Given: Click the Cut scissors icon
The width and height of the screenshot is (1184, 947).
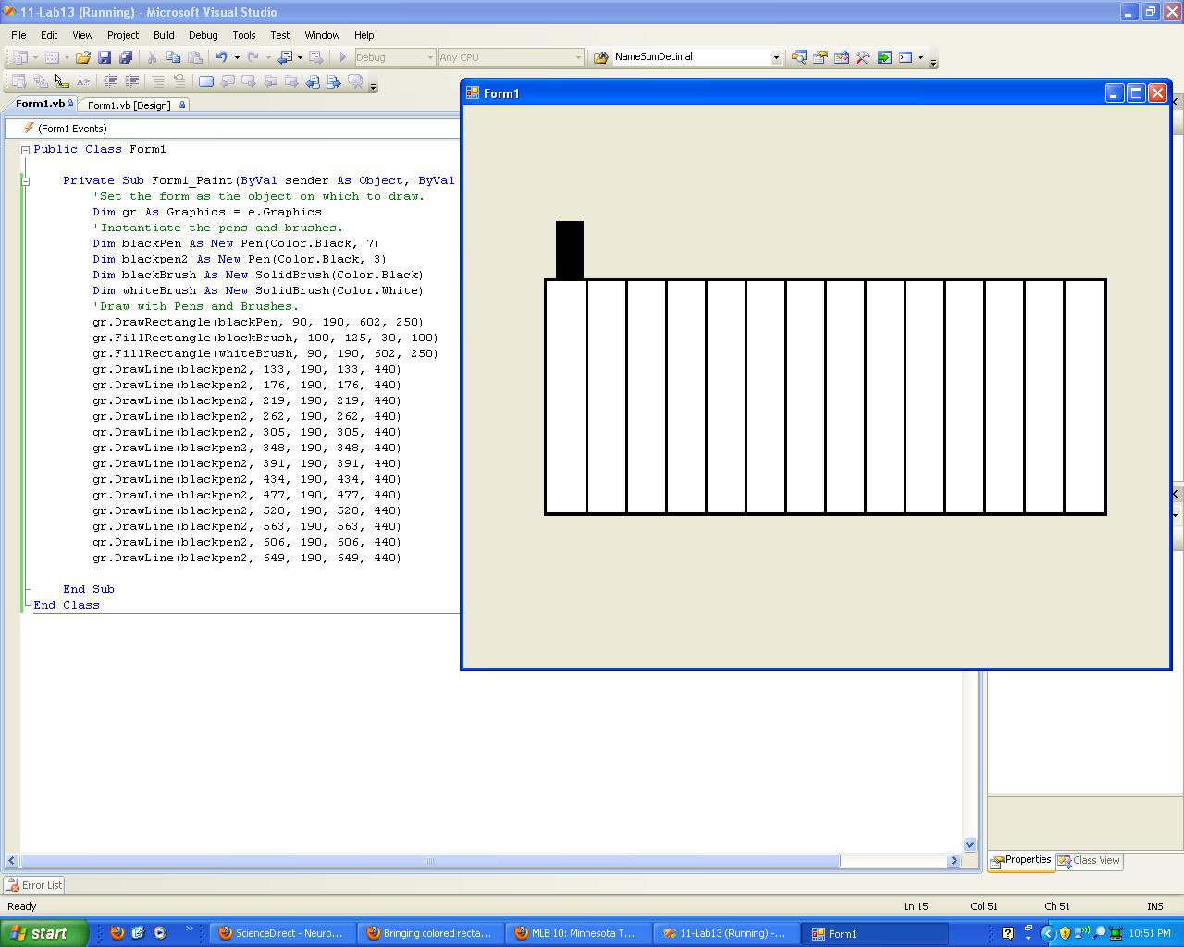Looking at the screenshot, I should (x=152, y=57).
